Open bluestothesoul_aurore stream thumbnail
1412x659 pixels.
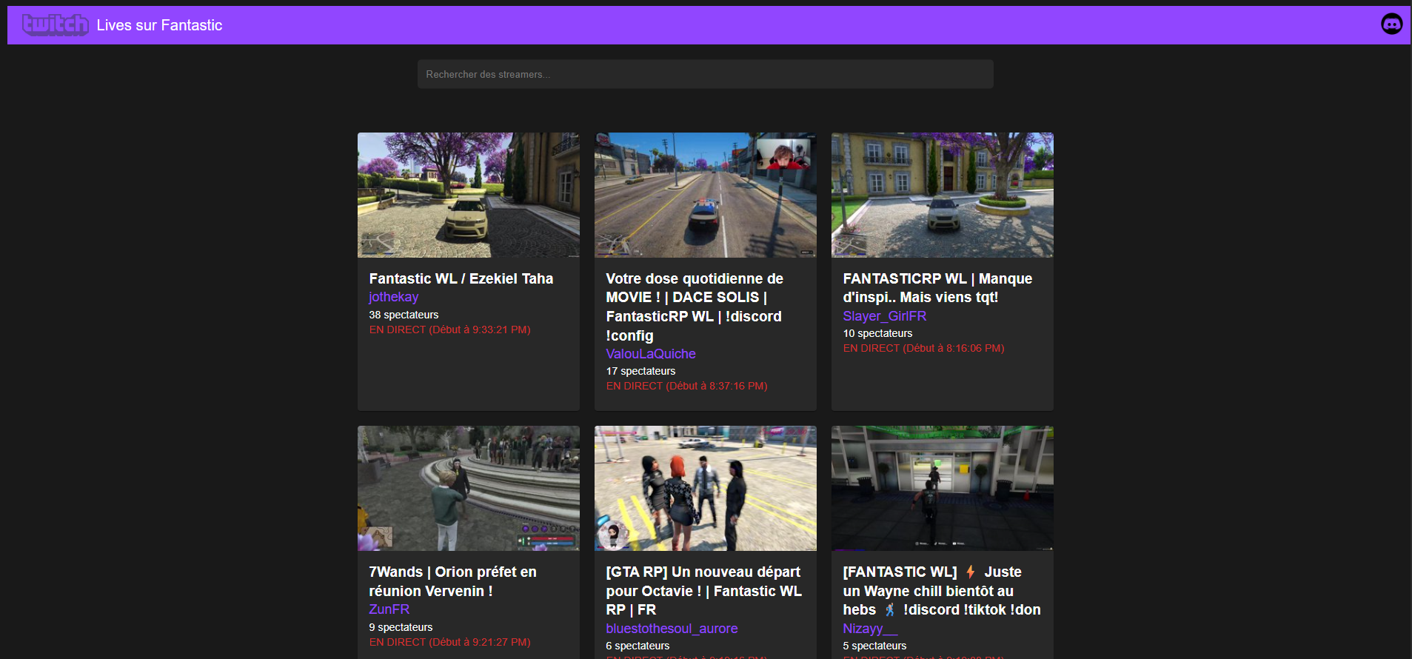tap(705, 488)
